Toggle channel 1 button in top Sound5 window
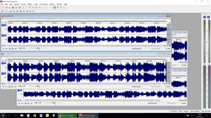The image size is (211, 118). point(3,25)
